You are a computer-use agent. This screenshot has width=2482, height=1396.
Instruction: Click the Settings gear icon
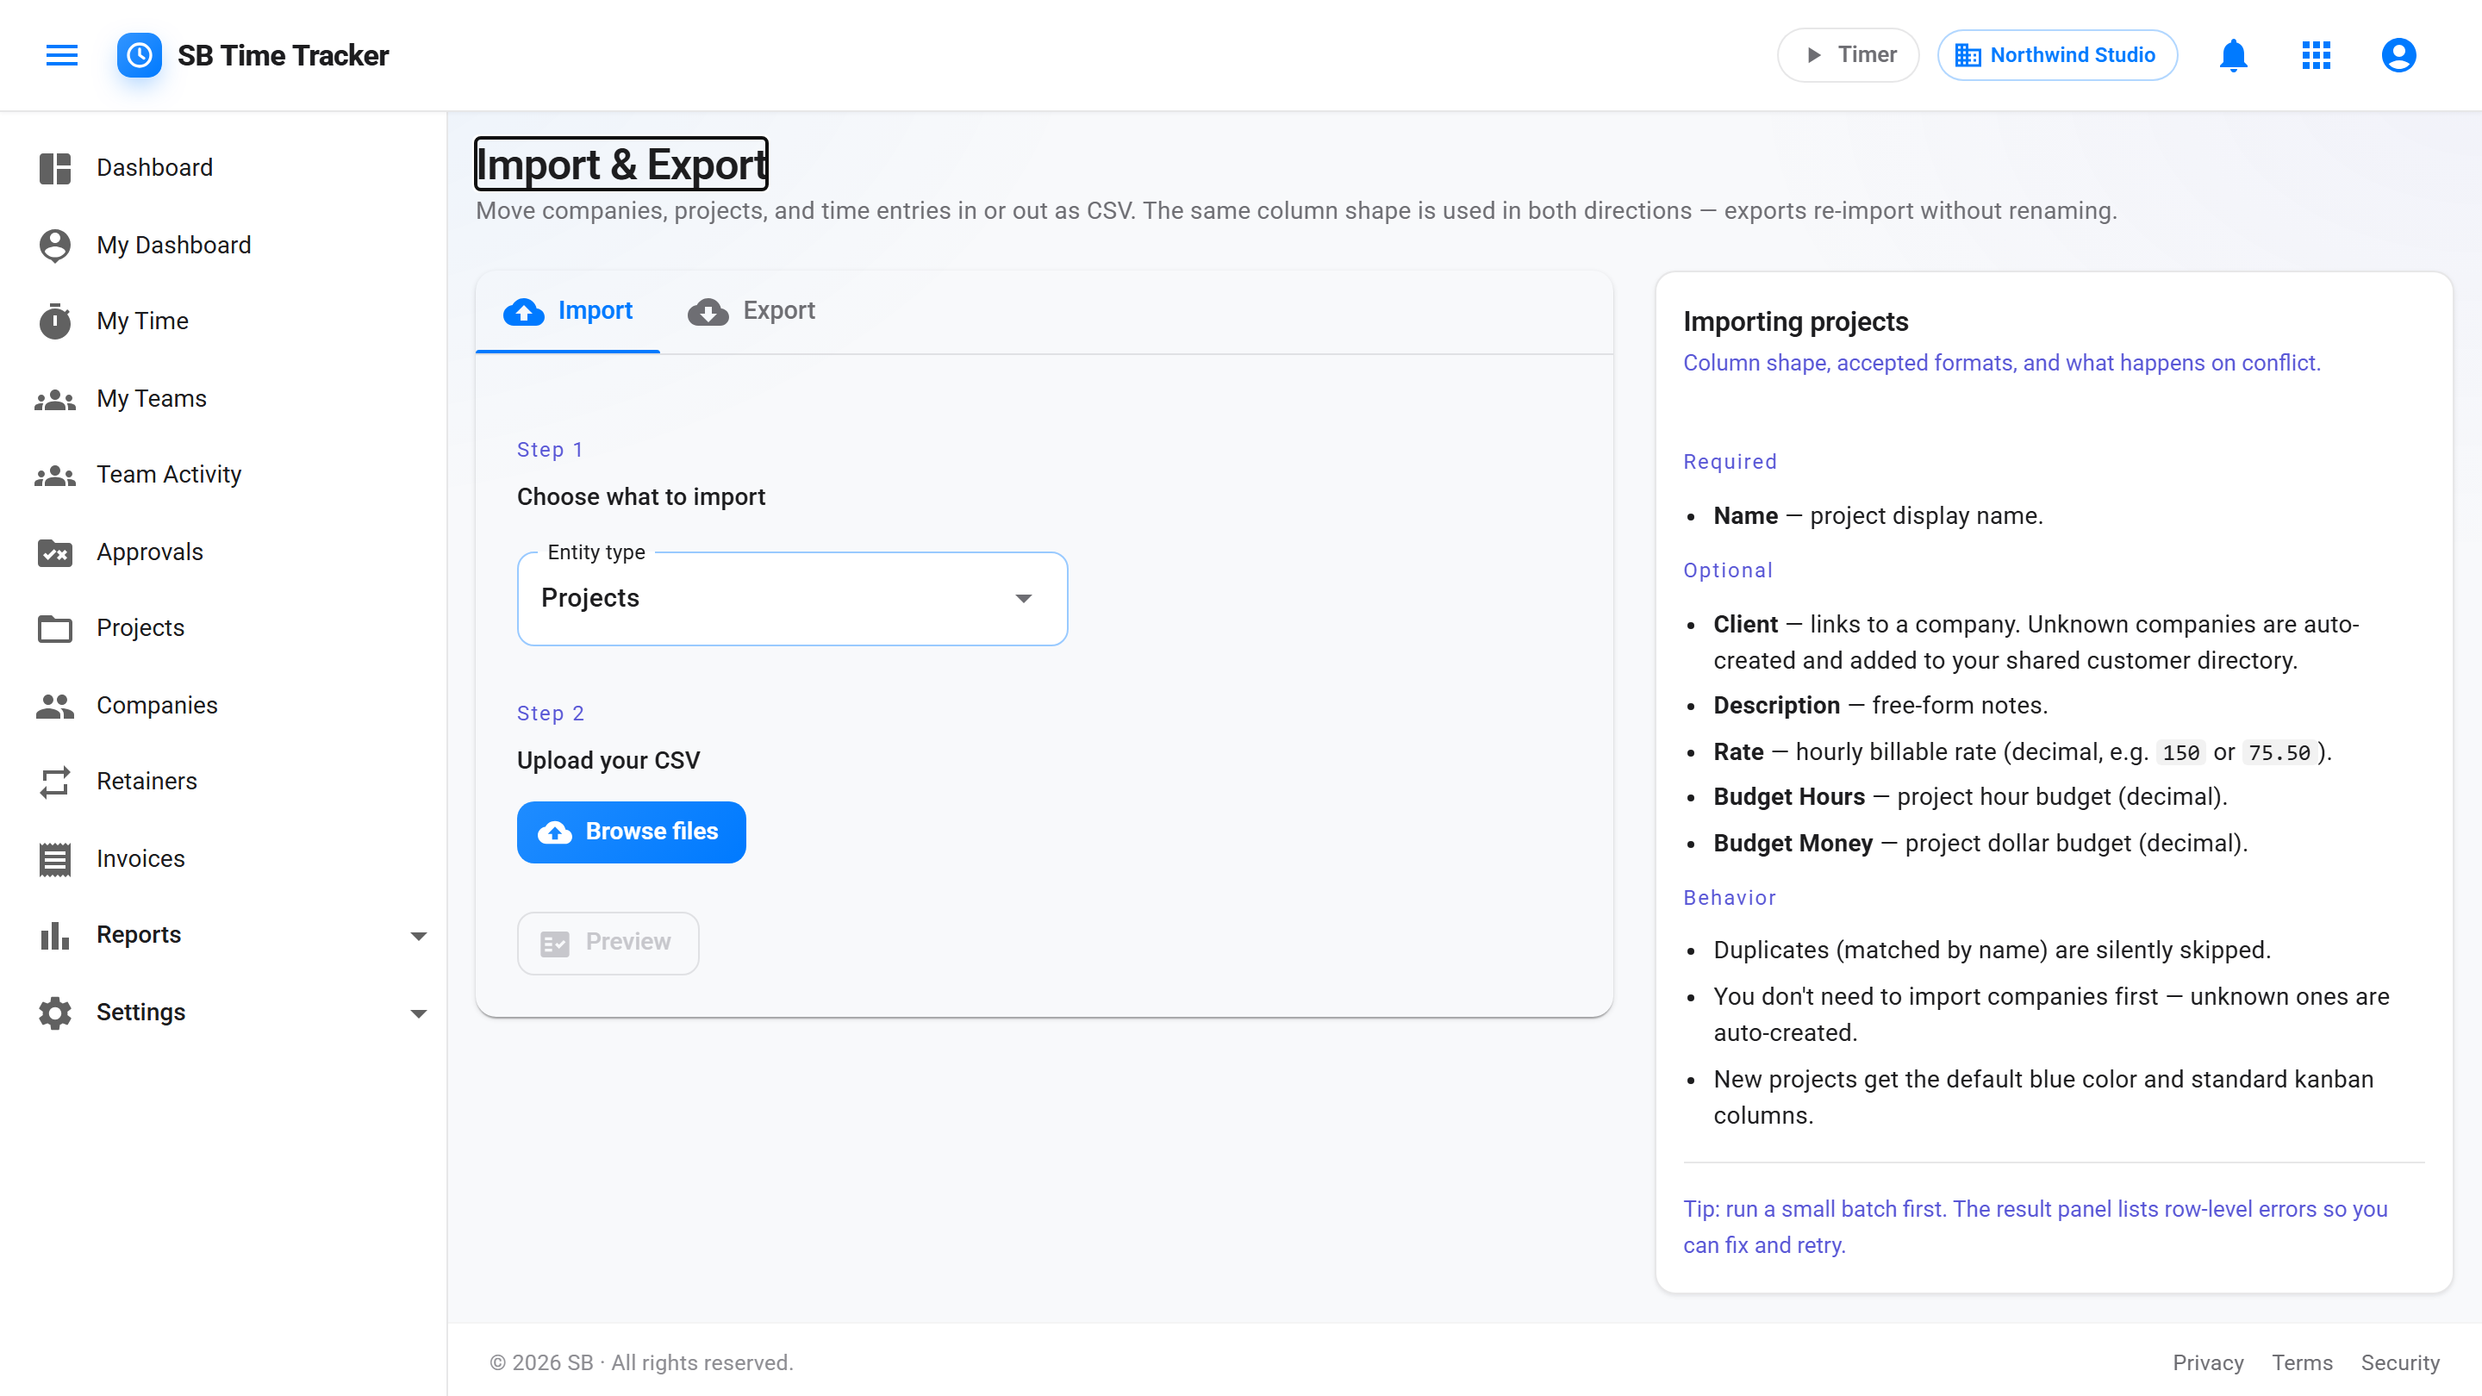[55, 1013]
